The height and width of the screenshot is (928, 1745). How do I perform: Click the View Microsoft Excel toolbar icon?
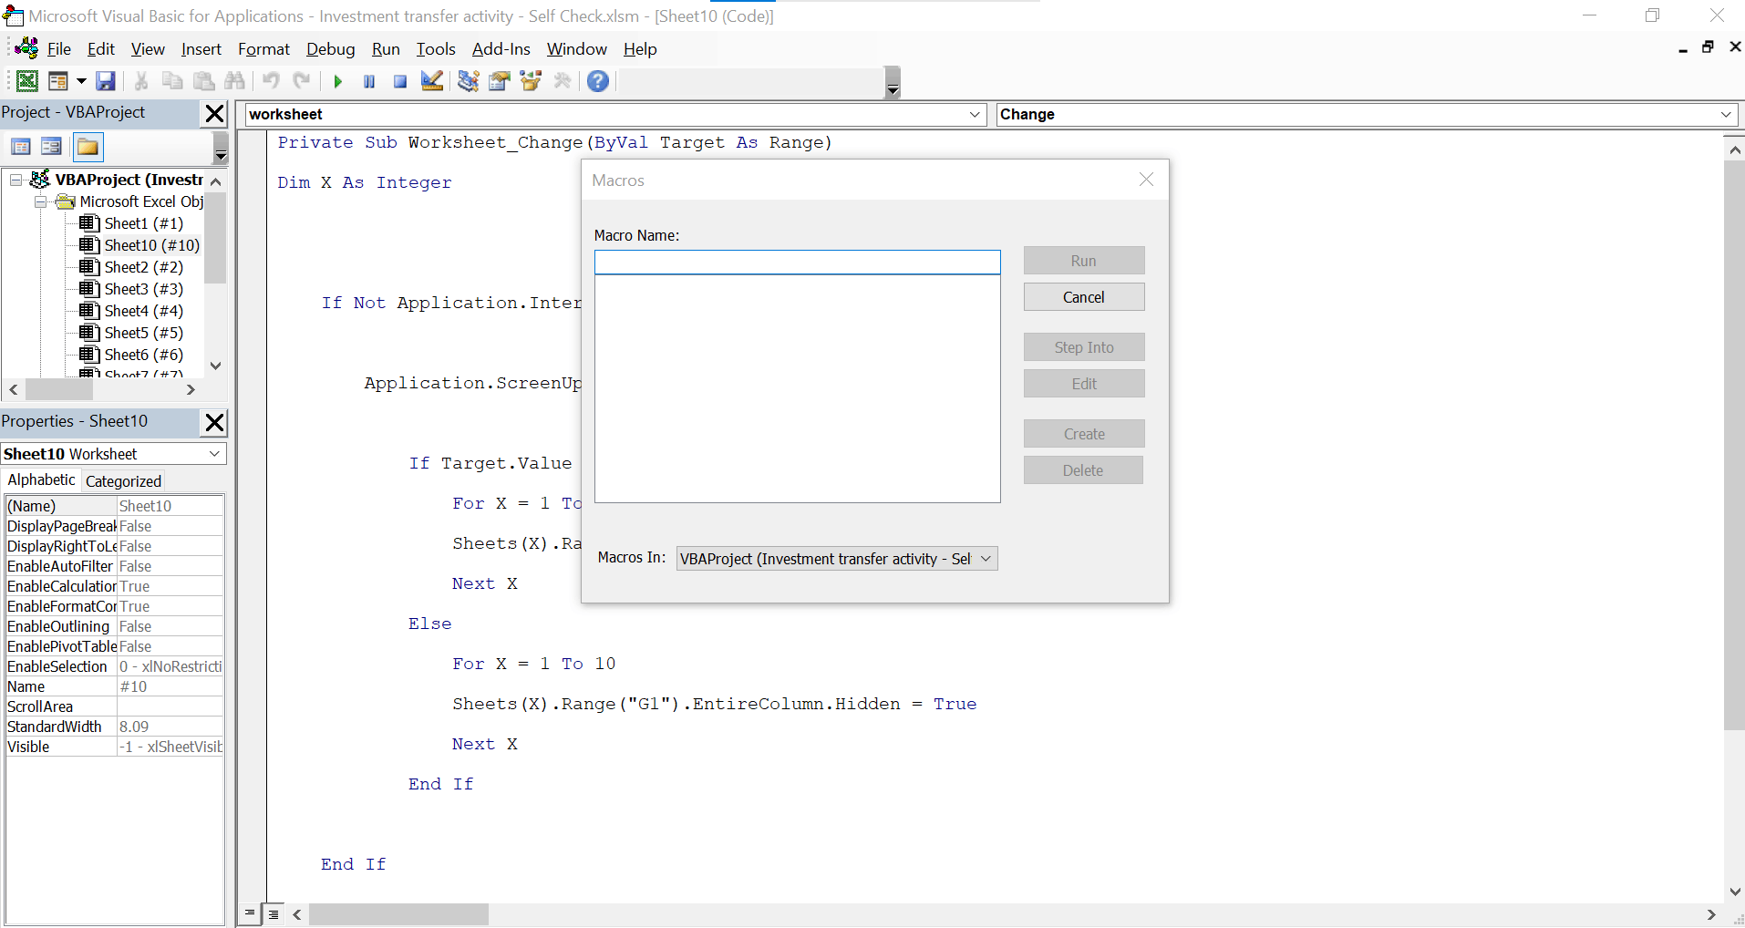click(27, 81)
